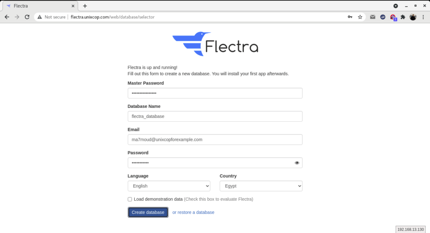This screenshot has height=233, width=430.
Task: Open the saved passwords key icon
Action: 350,17
